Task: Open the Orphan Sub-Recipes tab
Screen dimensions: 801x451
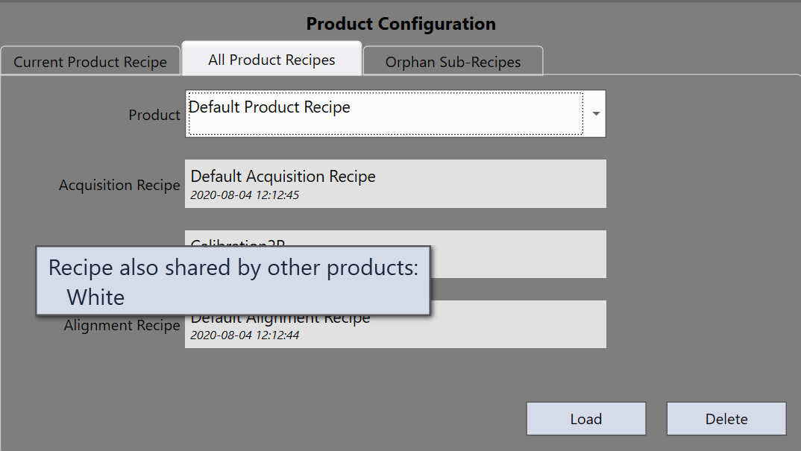Action: click(453, 62)
